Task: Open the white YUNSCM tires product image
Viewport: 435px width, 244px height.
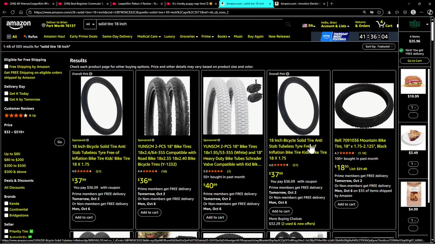Action: click(x=233, y=106)
